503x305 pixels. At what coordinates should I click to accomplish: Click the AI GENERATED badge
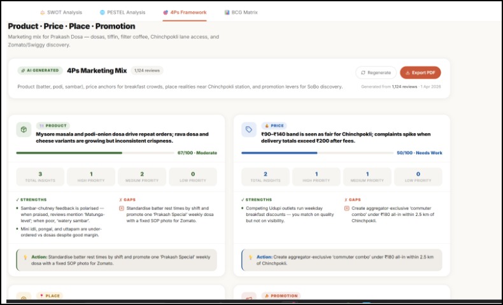tap(39, 71)
